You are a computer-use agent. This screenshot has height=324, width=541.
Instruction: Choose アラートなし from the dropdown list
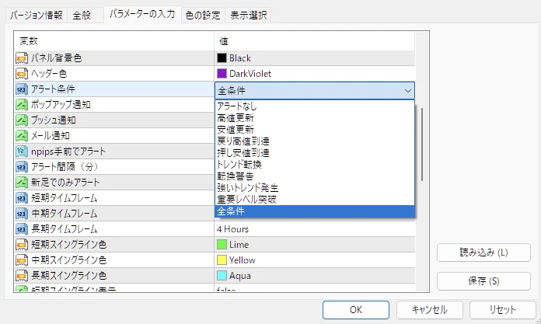(236, 106)
